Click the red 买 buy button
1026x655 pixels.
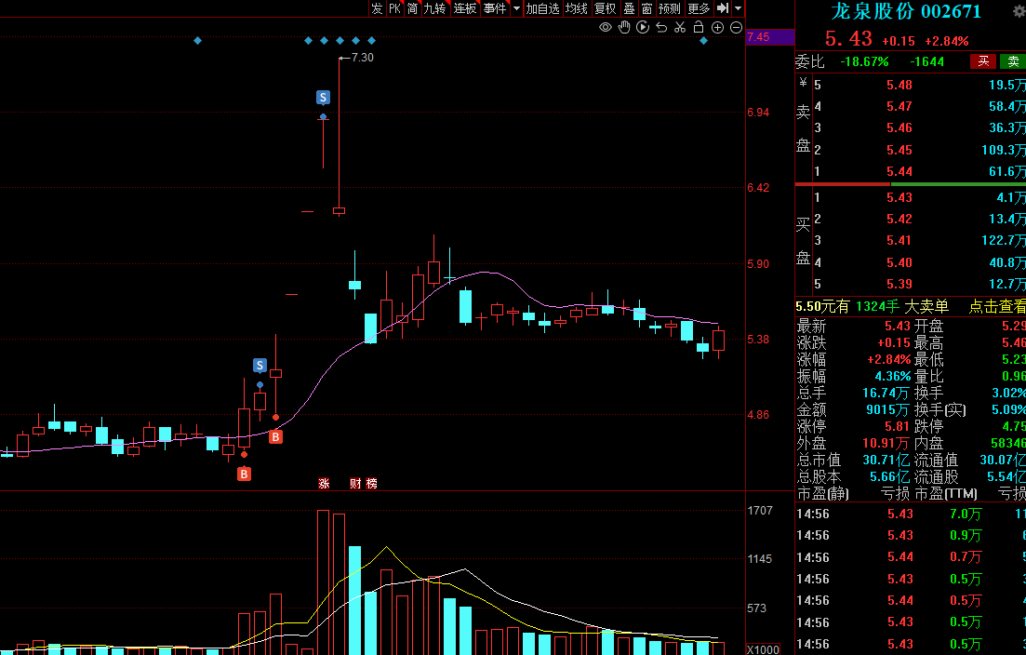point(983,61)
